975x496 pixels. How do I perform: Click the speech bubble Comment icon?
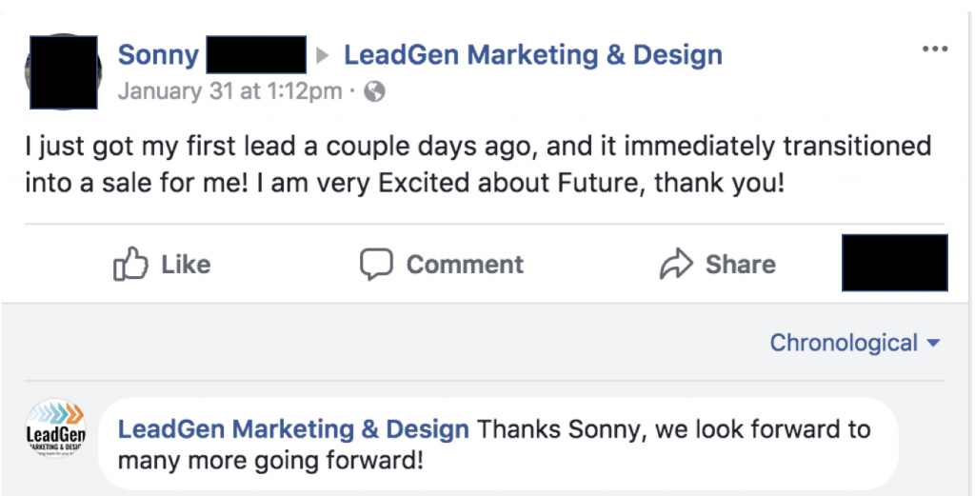376,265
